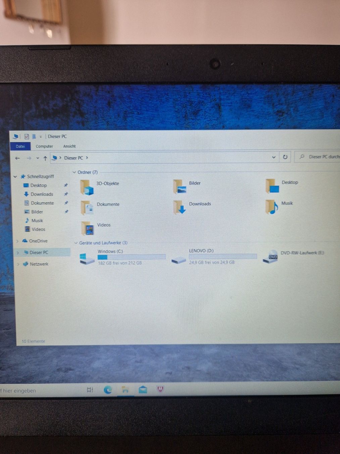
Task: Click the '10 Elemente' status bar text
Action: (33, 341)
